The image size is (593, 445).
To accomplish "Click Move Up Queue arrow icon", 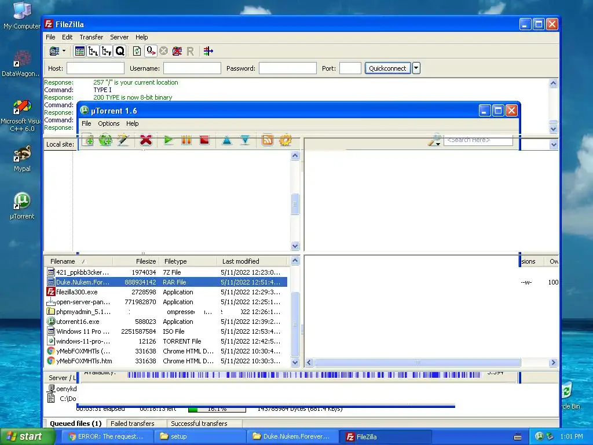I will point(227,140).
